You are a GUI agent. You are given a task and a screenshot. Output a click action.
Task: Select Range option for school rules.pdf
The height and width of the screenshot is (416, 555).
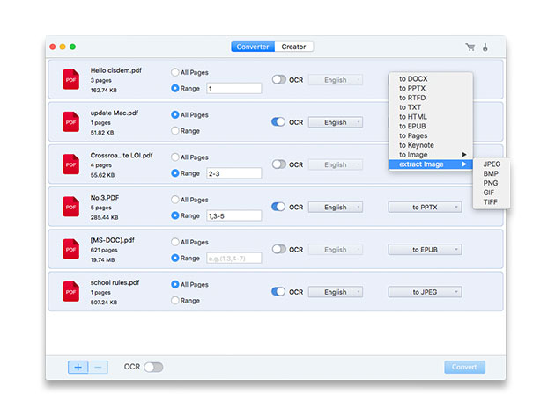(174, 301)
